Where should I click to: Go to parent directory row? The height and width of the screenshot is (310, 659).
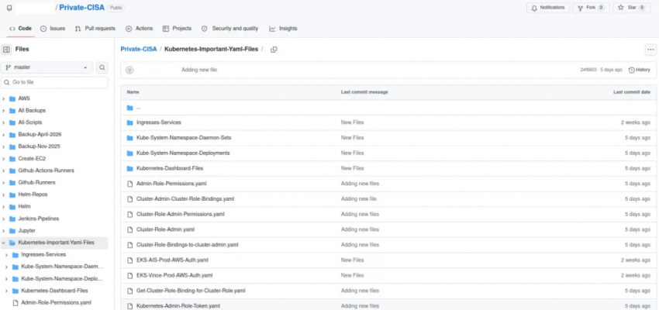[388, 108]
